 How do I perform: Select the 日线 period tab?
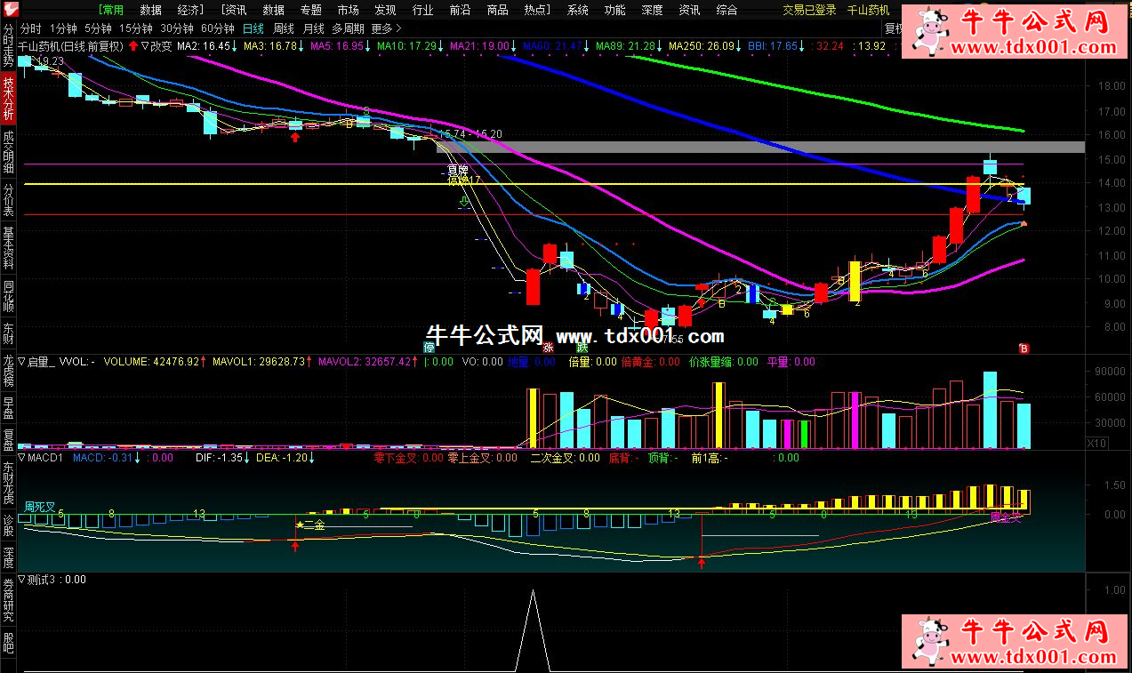[253, 28]
